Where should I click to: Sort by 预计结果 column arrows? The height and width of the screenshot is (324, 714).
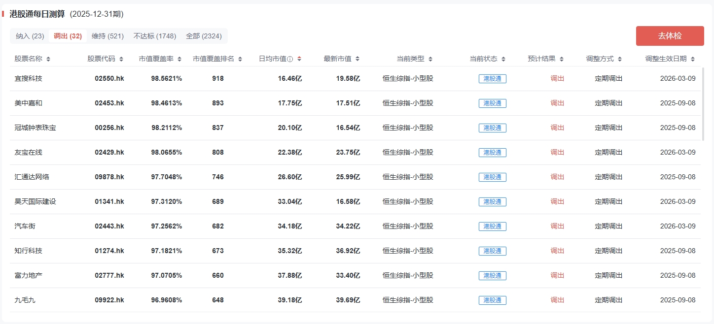tap(562, 59)
